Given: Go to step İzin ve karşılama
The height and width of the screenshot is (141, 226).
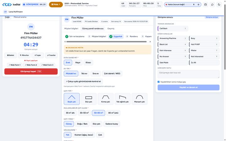Looking at the screenshot, I should 75,36.
